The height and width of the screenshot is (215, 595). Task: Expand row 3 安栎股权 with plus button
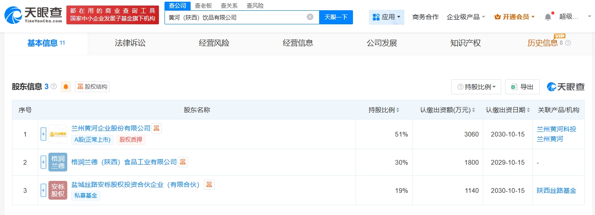43,190
